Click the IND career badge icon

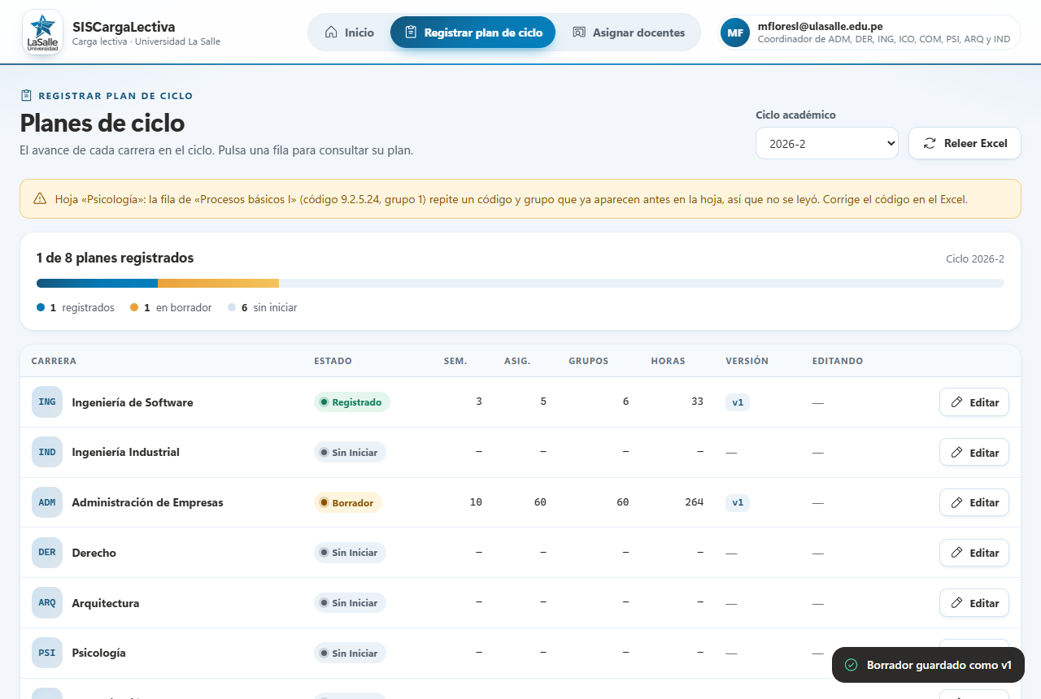coord(47,452)
